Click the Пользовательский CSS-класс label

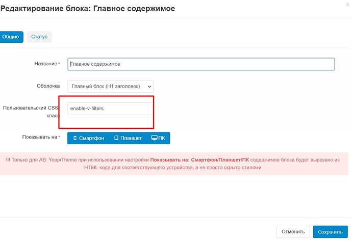pos(32,112)
